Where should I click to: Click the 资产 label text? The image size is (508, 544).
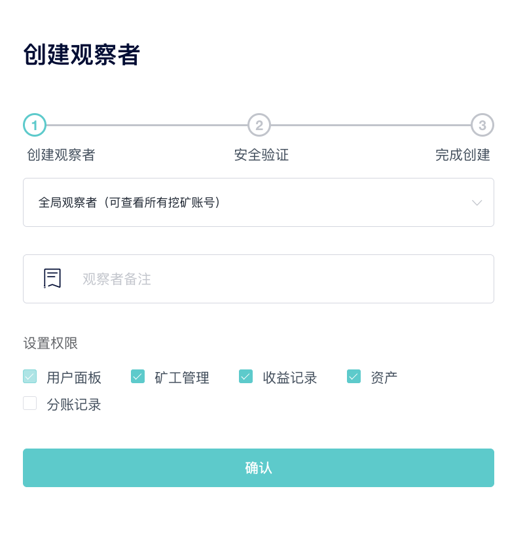point(384,377)
